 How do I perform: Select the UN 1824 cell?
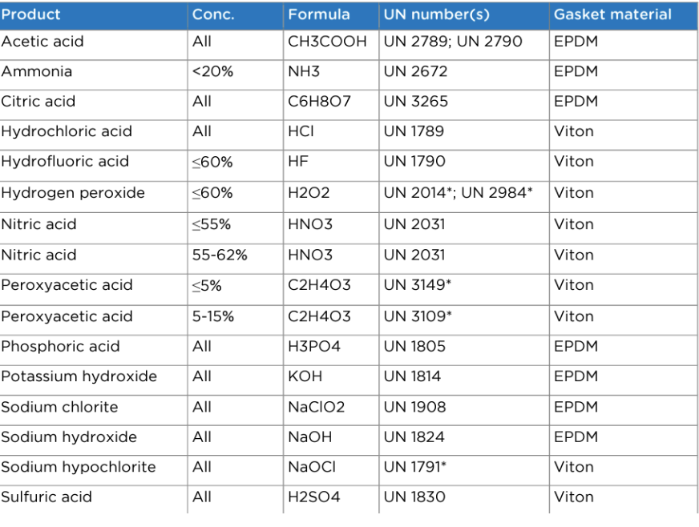(464, 440)
